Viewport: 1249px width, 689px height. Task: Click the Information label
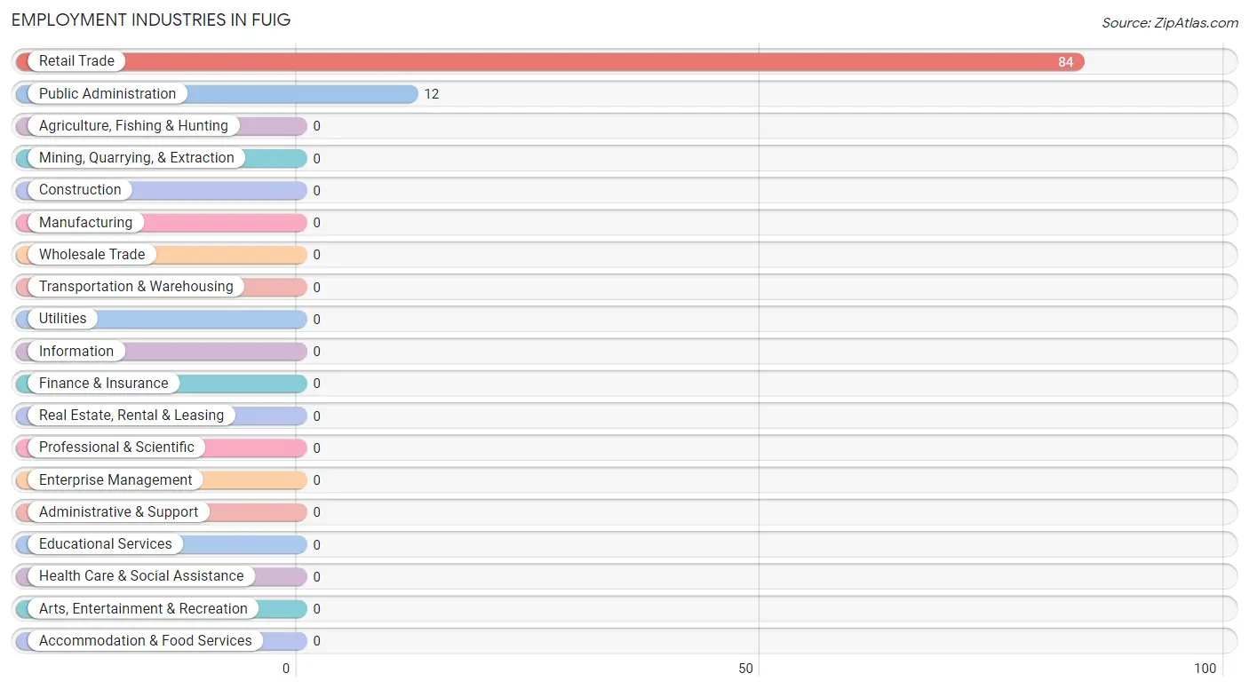(x=76, y=351)
